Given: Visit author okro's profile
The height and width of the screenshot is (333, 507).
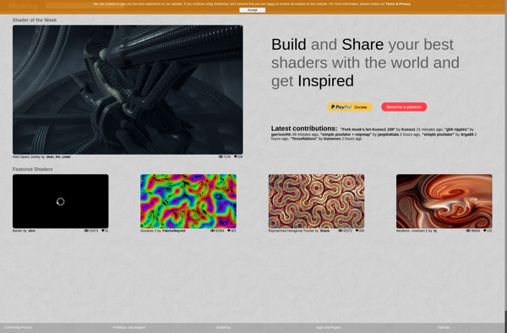Looking at the screenshot, I should [32, 231].
